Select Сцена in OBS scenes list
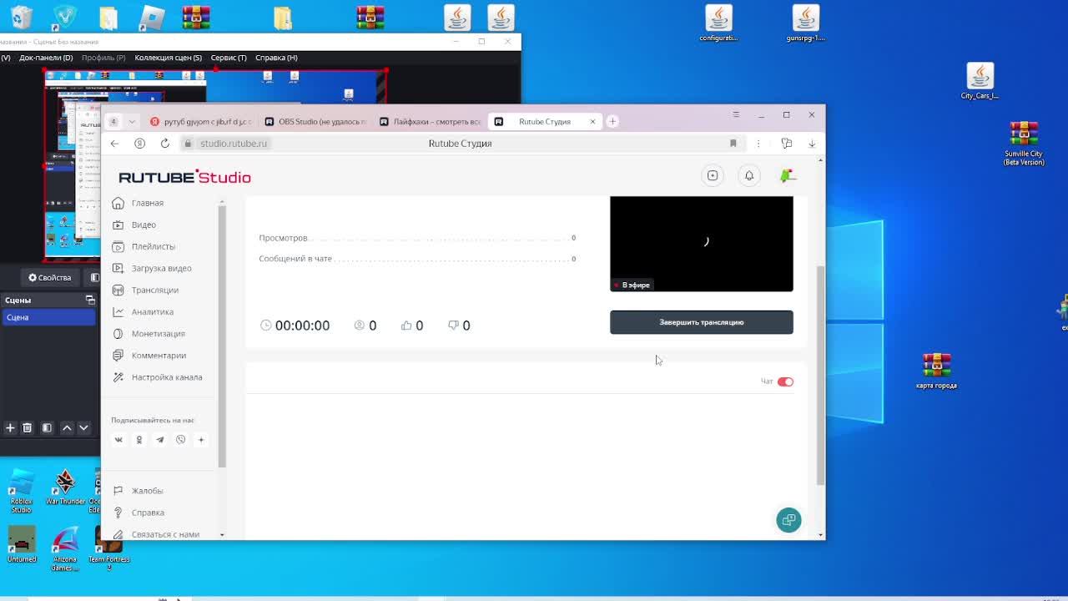 pyautogui.click(x=48, y=317)
